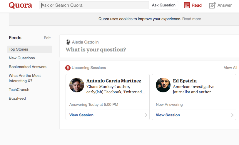239x145 pixels.
Task: Open the Ed Epstein name link
Action: point(185,81)
